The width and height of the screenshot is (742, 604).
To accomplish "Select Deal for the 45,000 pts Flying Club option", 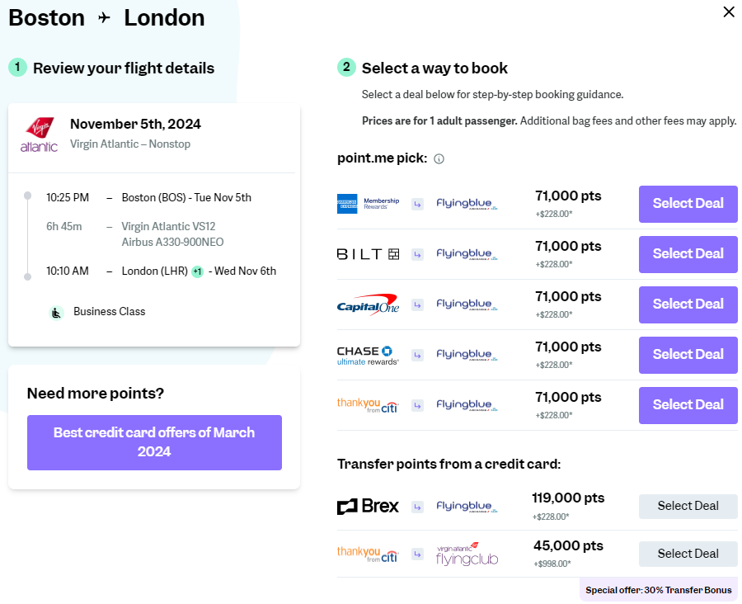I will (688, 554).
